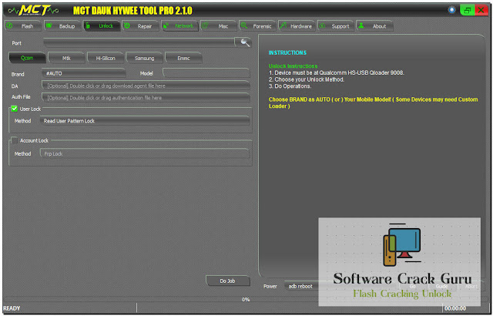Open the Misc tab
The height and width of the screenshot is (316, 493).
pos(219,26)
